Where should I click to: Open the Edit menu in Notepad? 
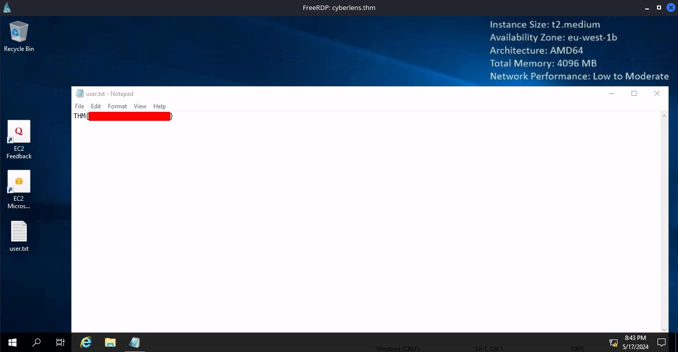(x=96, y=106)
